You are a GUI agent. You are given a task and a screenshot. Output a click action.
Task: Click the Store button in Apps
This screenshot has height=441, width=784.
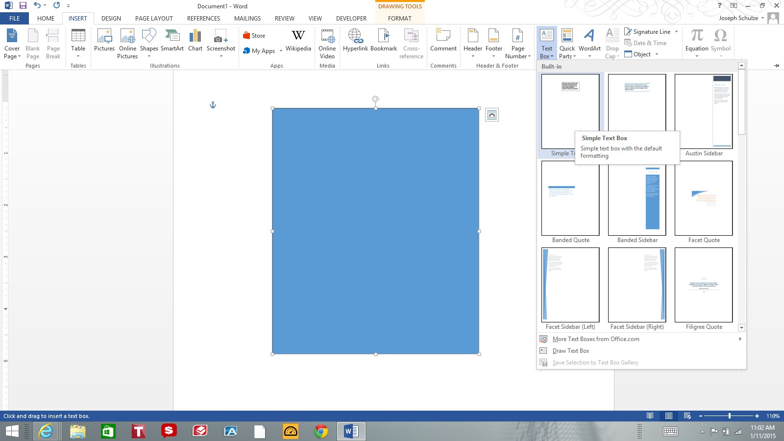pos(254,36)
